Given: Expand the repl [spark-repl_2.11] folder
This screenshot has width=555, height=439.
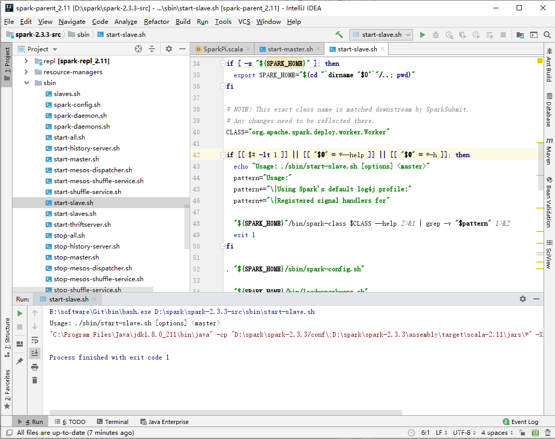Looking at the screenshot, I should (26, 61).
